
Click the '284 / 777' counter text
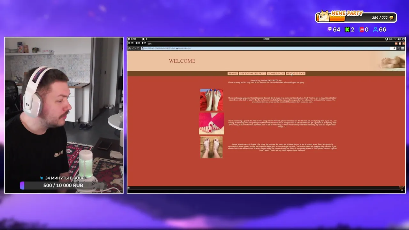pos(380,18)
